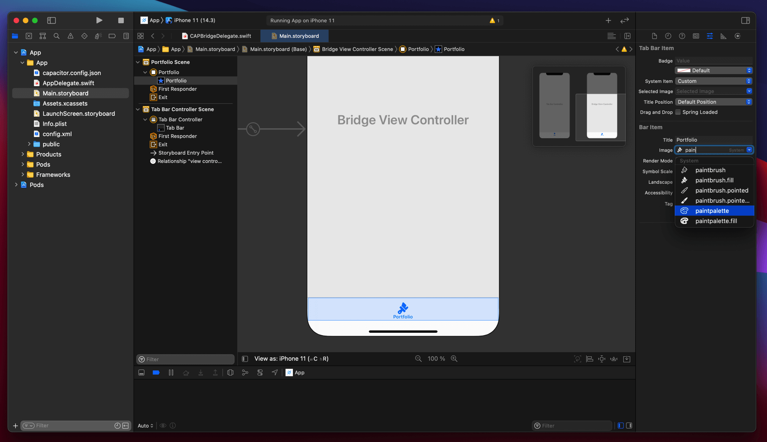Open the test navigator diamond icon
The width and height of the screenshot is (767, 442).
pos(84,36)
